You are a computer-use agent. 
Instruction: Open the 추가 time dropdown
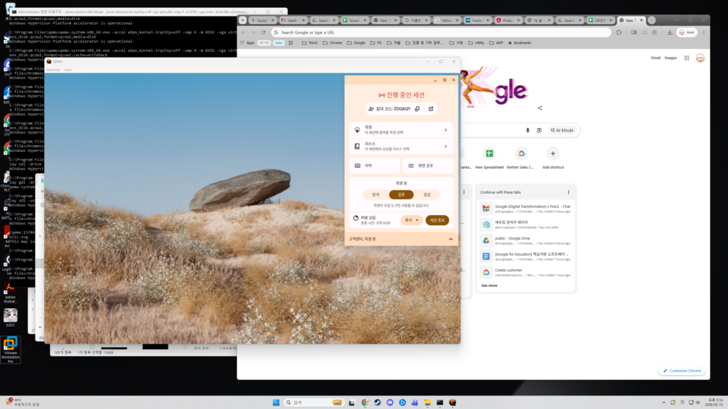pos(412,220)
